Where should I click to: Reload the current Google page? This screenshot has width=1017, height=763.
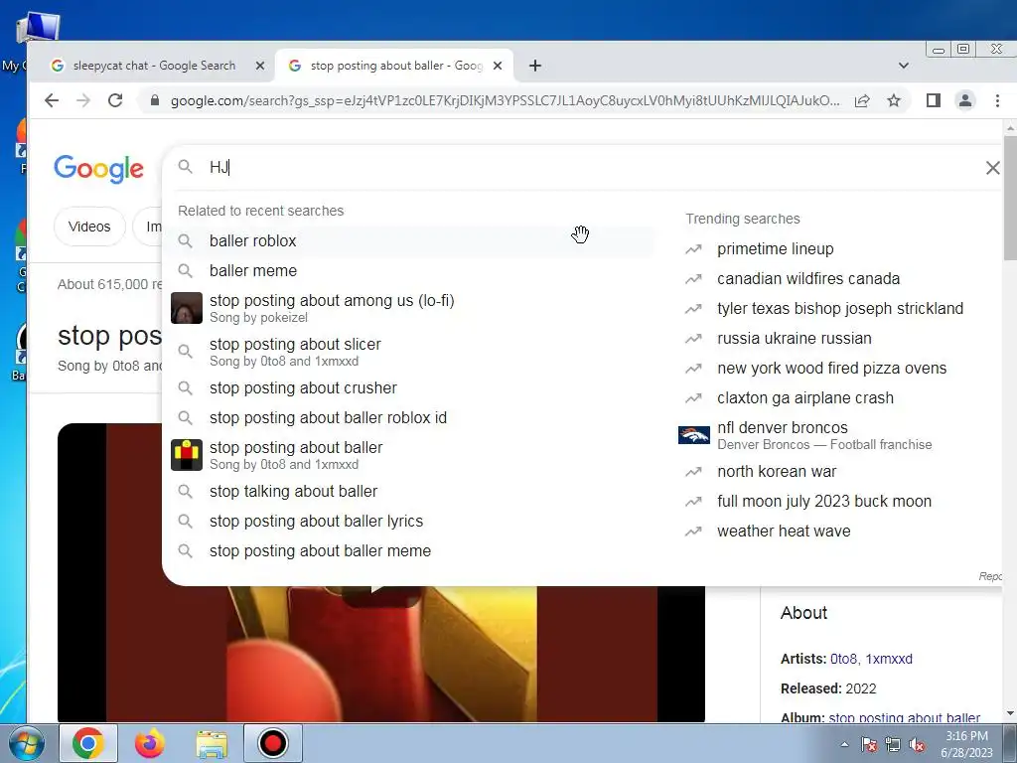[x=115, y=100]
